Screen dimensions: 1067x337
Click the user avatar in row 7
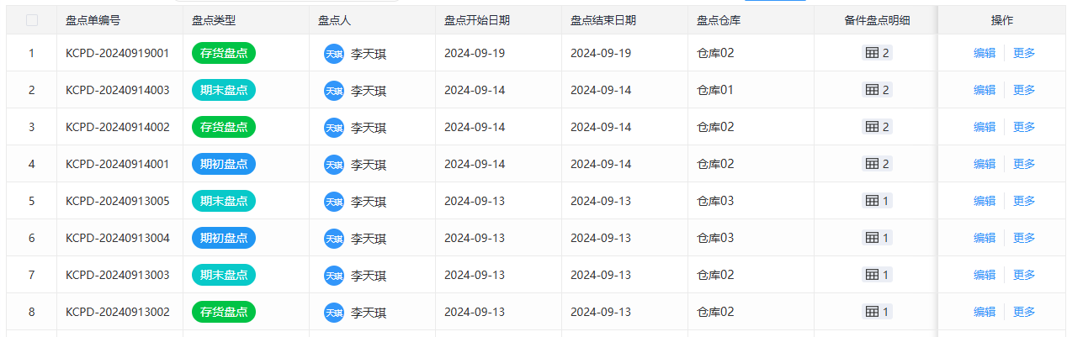(x=334, y=276)
